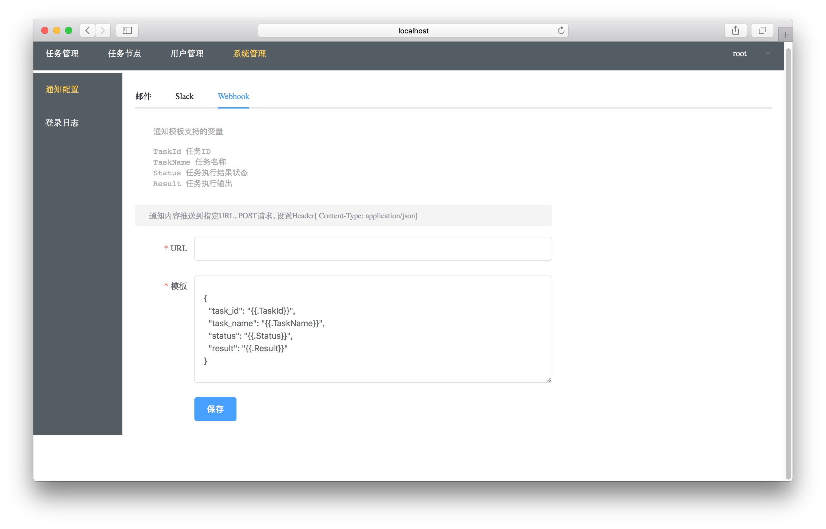Select the Webhook tab
The height and width of the screenshot is (529, 826).
[x=233, y=97]
